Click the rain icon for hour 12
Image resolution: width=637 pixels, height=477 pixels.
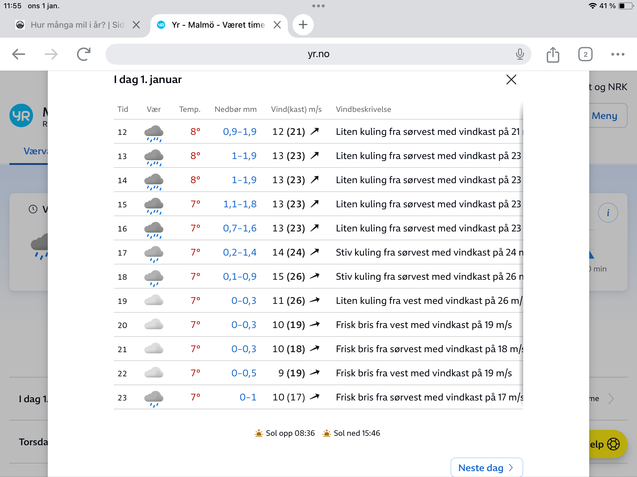pyautogui.click(x=154, y=133)
